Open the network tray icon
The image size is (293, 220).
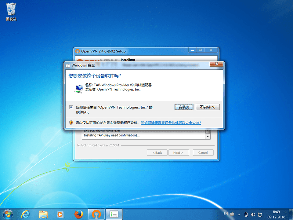tap(260, 215)
